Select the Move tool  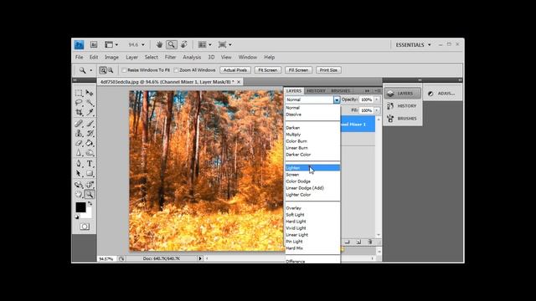click(x=90, y=93)
